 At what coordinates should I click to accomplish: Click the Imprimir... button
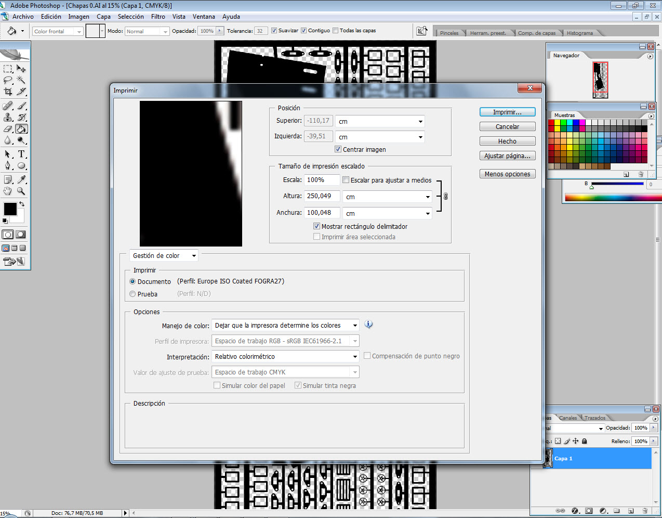507,112
